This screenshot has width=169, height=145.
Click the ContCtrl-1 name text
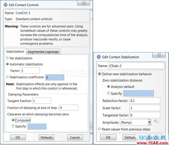coord(23,13)
